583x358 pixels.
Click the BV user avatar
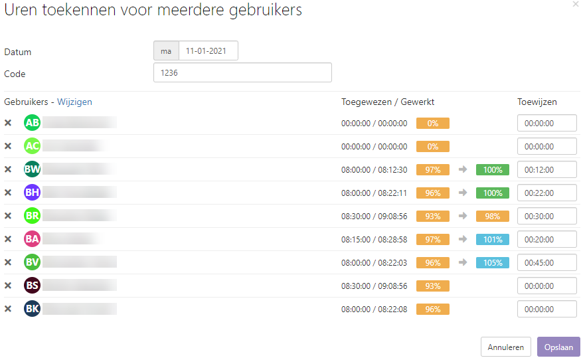tap(32, 262)
